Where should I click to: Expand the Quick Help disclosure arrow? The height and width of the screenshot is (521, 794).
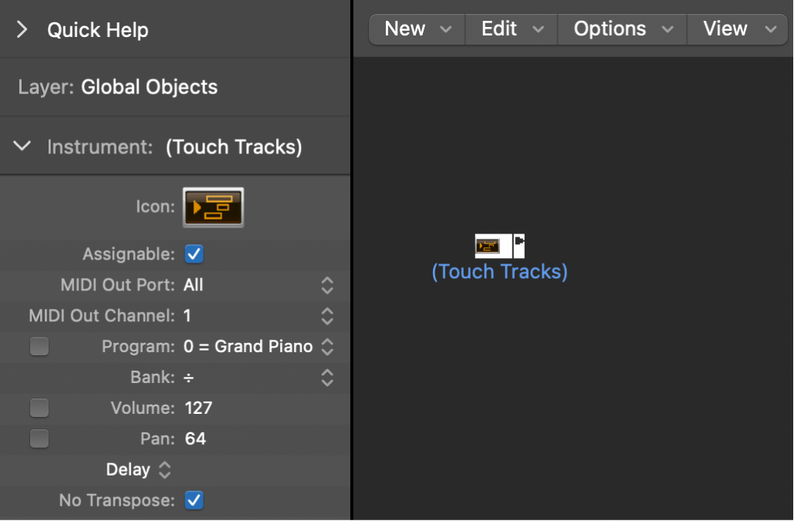(x=22, y=29)
